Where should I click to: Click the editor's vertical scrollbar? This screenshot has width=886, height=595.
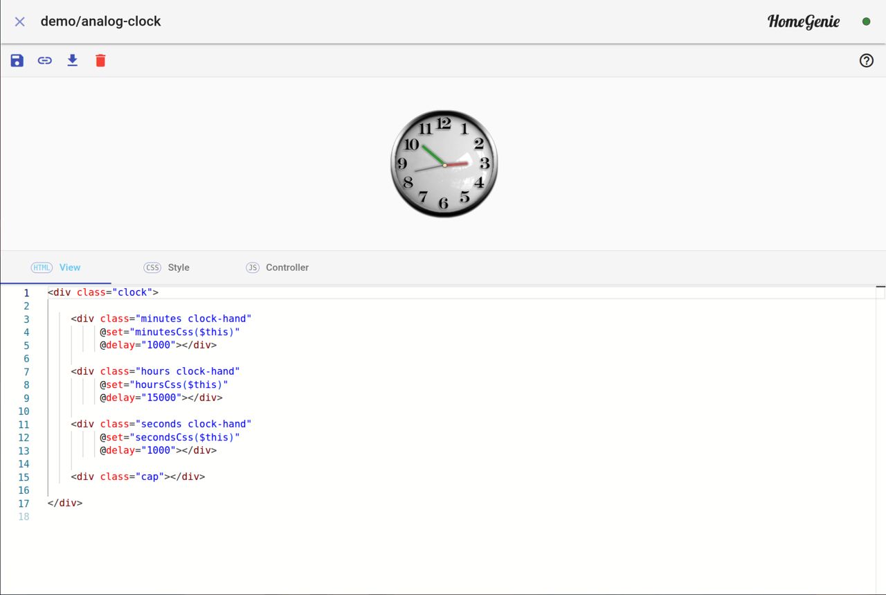click(880, 436)
